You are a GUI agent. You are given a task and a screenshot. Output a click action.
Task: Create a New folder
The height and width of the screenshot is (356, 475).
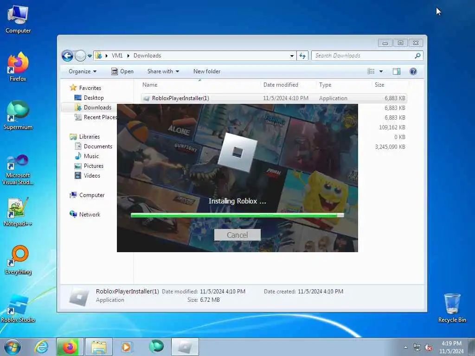click(x=207, y=71)
